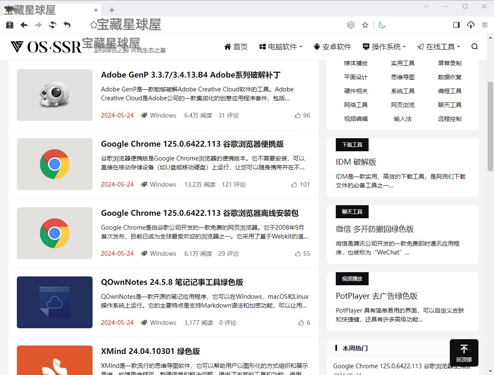Click the 回顶部 back-to-top button
This screenshot has height=375, width=494.
click(464, 353)
